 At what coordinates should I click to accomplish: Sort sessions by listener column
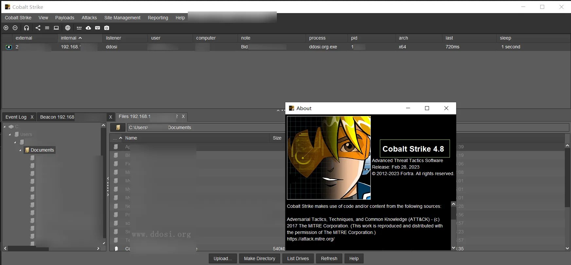(x=125, y=38)
